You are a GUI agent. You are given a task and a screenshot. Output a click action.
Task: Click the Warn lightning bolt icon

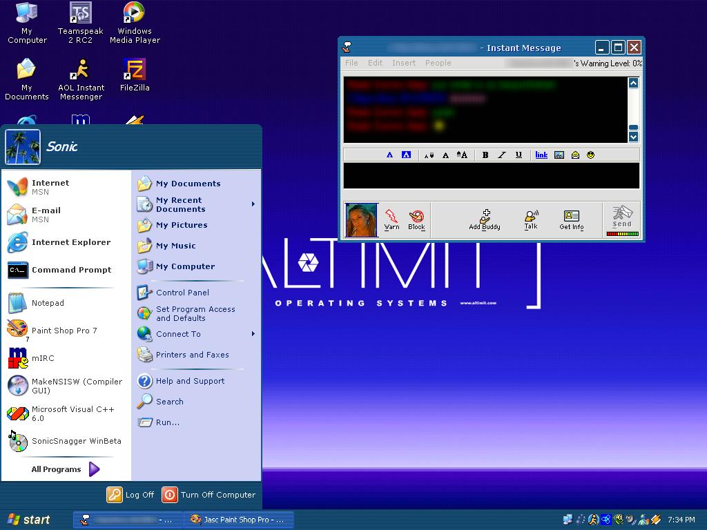click(x=391, y=217)
